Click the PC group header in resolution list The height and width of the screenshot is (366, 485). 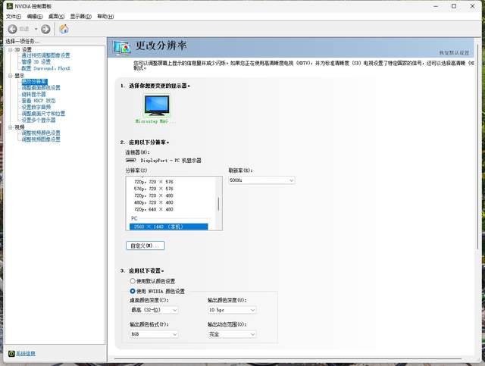(x=134, y=218)
